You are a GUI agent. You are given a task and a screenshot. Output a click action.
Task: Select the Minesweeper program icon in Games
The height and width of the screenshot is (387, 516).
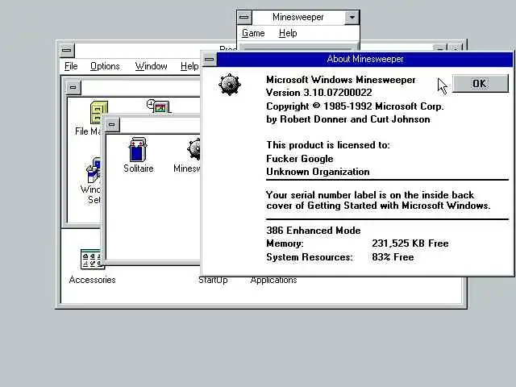click(187, 155)
